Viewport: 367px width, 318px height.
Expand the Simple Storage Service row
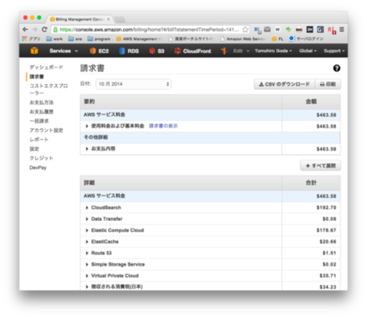pos(87,264)
